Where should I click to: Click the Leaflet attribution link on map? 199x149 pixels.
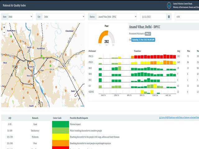pos(82,106)
